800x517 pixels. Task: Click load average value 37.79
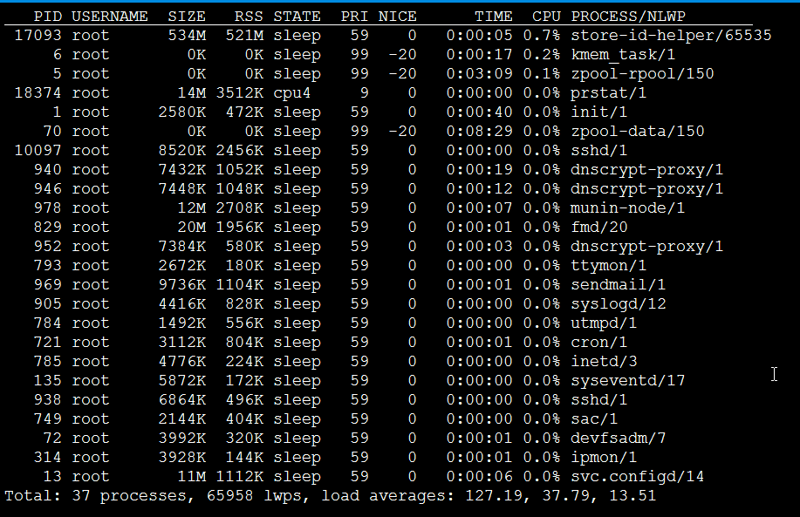pyautogui.click(x=566, y=496)
